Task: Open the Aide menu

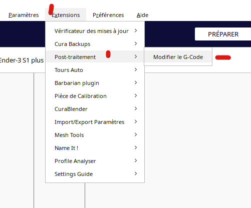Action: click(x=142, y=15)
